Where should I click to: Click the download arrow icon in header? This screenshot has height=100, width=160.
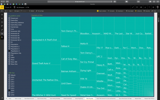coord(145,7)
